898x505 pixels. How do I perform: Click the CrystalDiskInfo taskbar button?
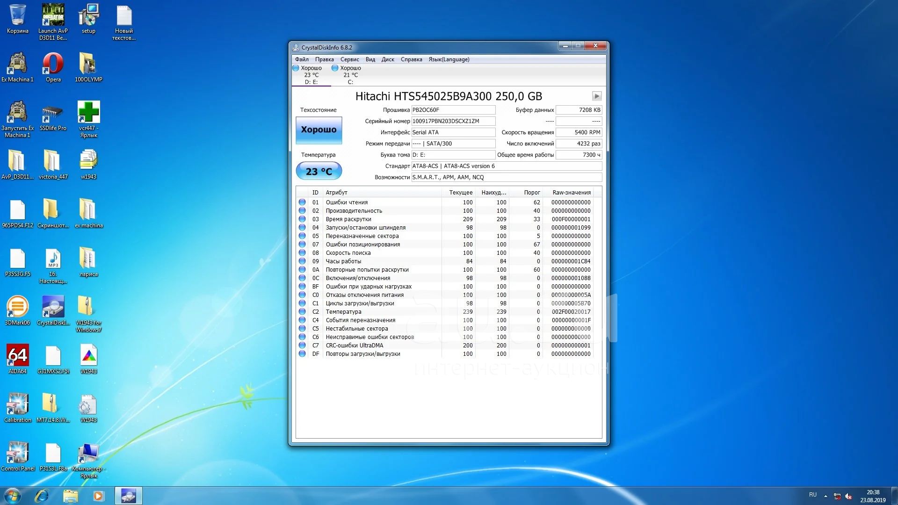128,496
